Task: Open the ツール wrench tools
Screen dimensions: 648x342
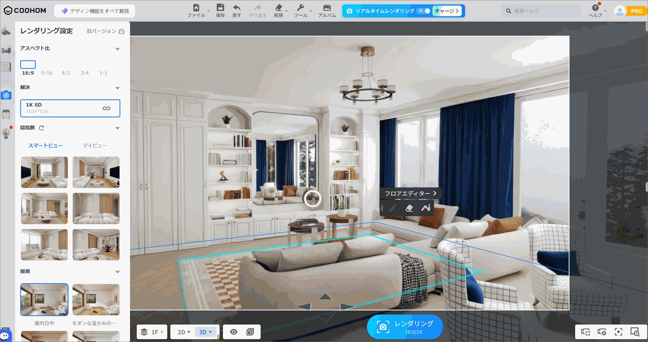Action: pyautogui.click(x=300, y=8)
